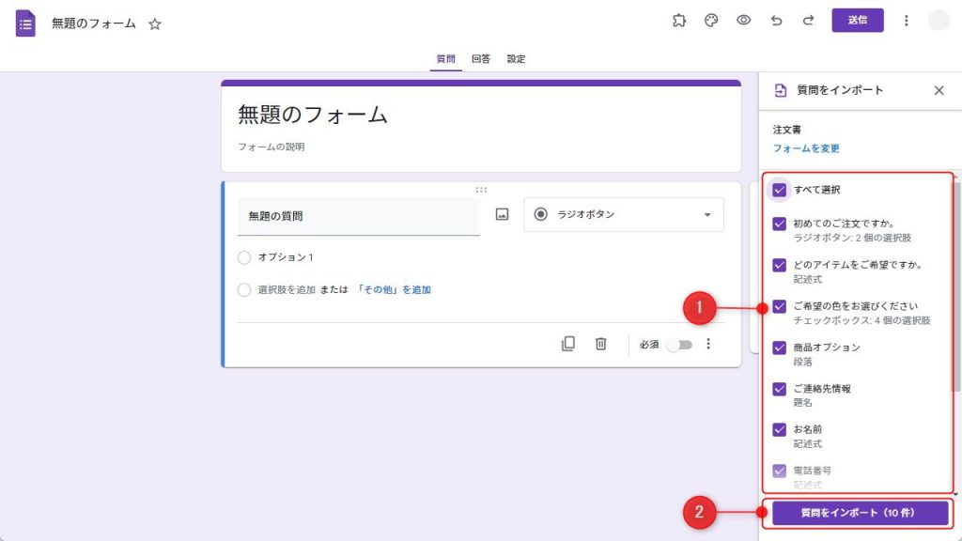The height and width of the screenshot is (541, 962).
Task: Click the オプション 1 option label
Action: pyautogui.click(x=286, y=257)
